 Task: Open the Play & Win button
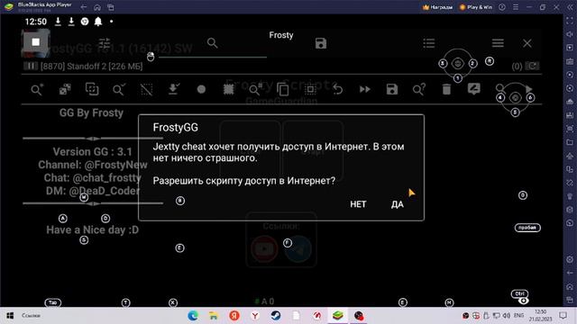476,7
